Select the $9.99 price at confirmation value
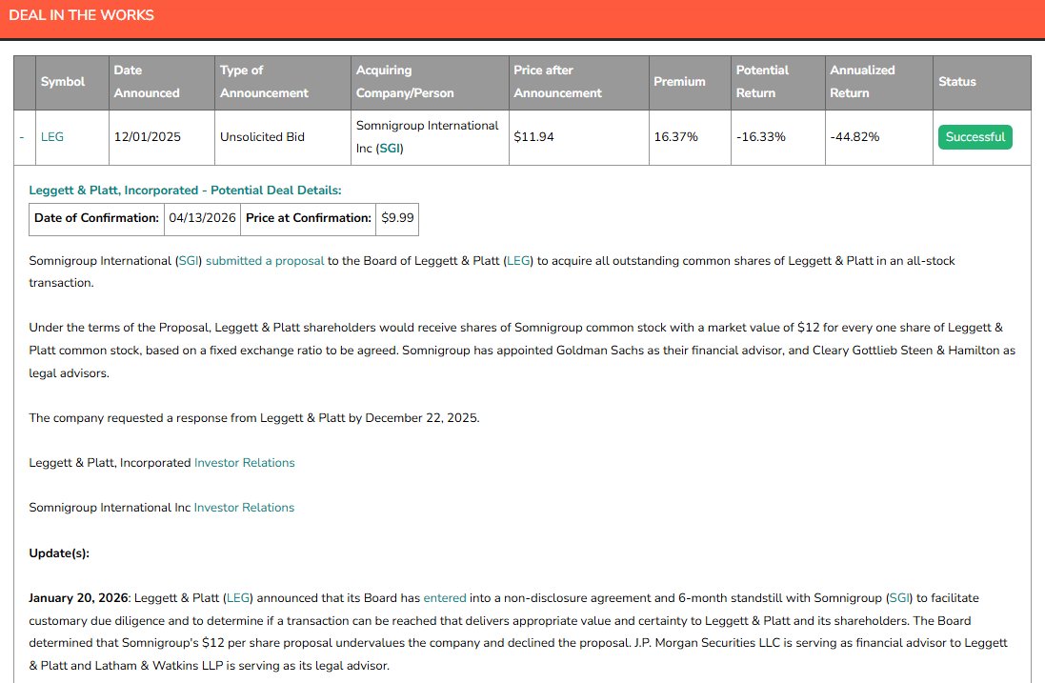The width and height of the screenshot is (1045, 683). [x=397, y=218]
